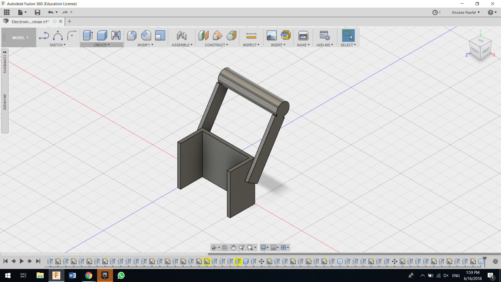
Task: Open the INSPECT menu
Action: tap(251, 45)
